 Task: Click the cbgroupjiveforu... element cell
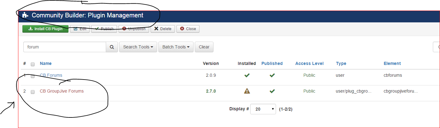click(401, 91)
